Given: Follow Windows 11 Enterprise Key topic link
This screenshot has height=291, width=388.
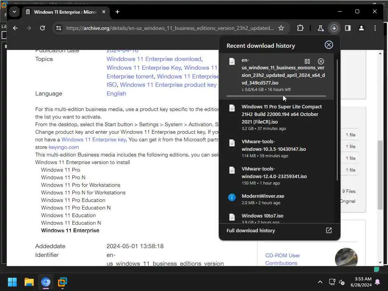Looking at the screenshot, I should tap(144, 68).
